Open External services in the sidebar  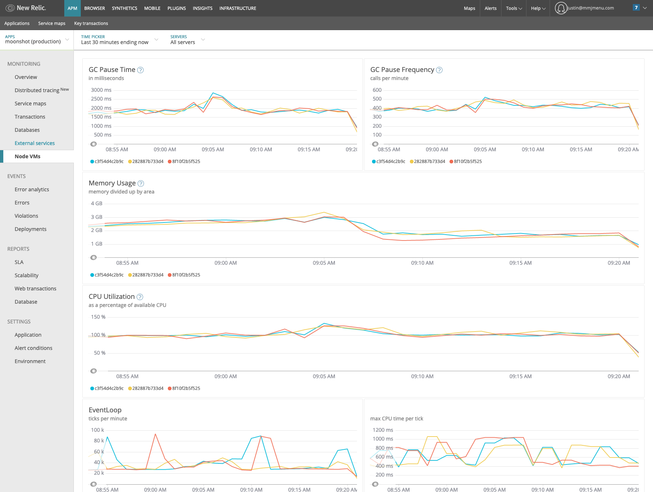(35, 143)
